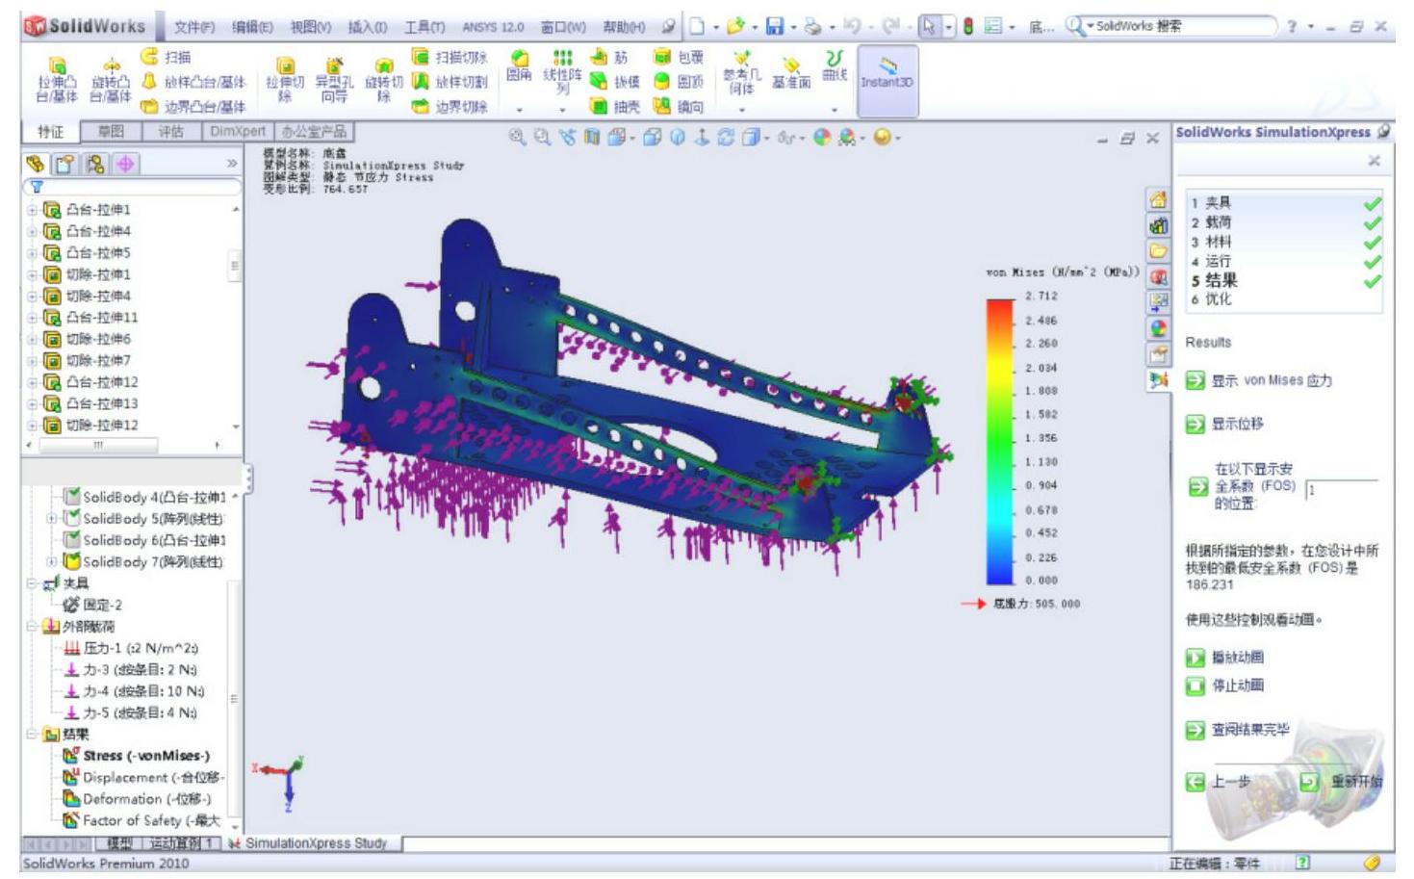Image resolution: width=1414 pixels, height=879 pixels.
Task: Click the Section View icon in view toolbar
Action: (591, 138)
